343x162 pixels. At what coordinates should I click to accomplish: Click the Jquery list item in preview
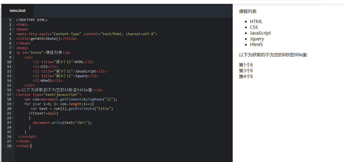click(257, 39)
